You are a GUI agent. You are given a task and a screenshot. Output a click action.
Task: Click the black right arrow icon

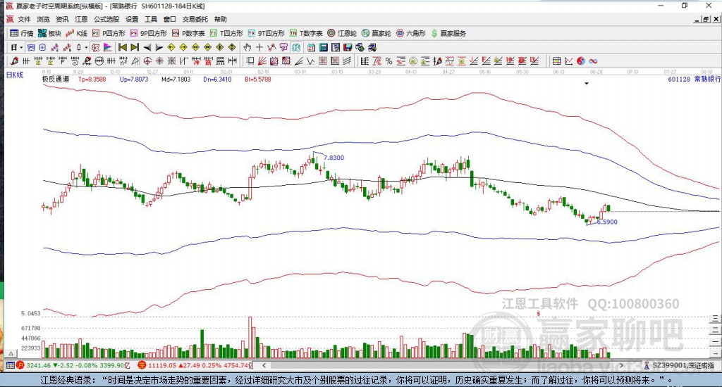point(159,47)
